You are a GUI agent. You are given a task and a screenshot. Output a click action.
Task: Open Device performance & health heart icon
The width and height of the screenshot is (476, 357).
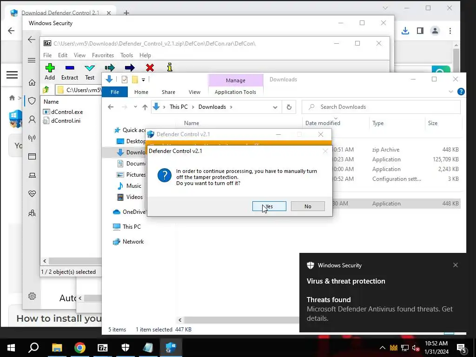pos(32,194)
